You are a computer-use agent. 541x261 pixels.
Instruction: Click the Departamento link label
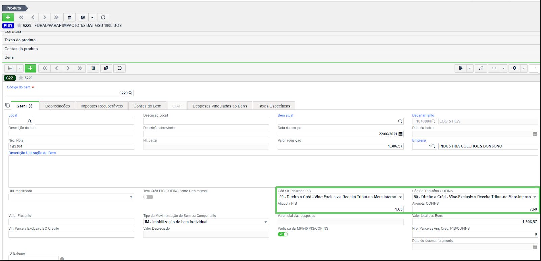[423, 115]
